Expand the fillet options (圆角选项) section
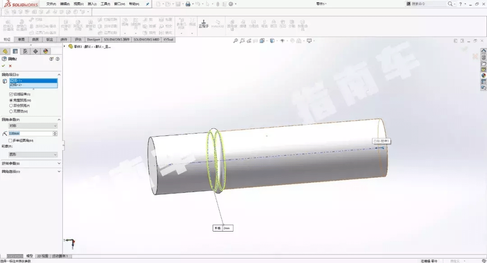Screen dimensions: 487x263 tap(31, 171)
